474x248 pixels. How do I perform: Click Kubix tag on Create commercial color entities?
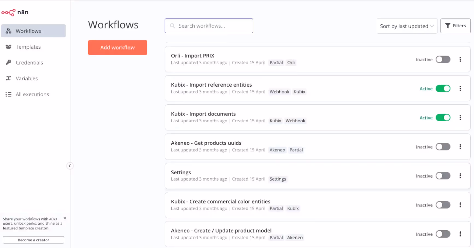pos(293,208)
